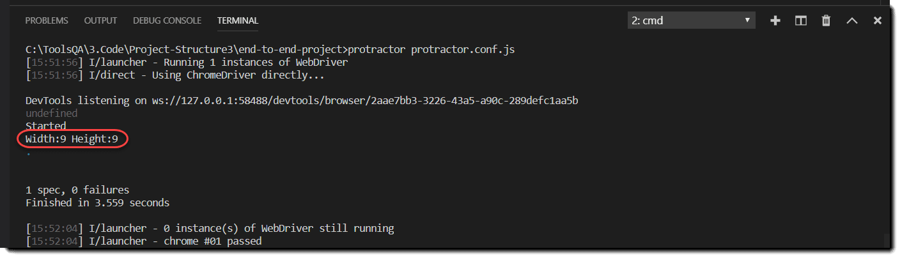The height and width of the screenshot is (267, 909).
Task: Close the terminal panel
Action: [877, 20]
